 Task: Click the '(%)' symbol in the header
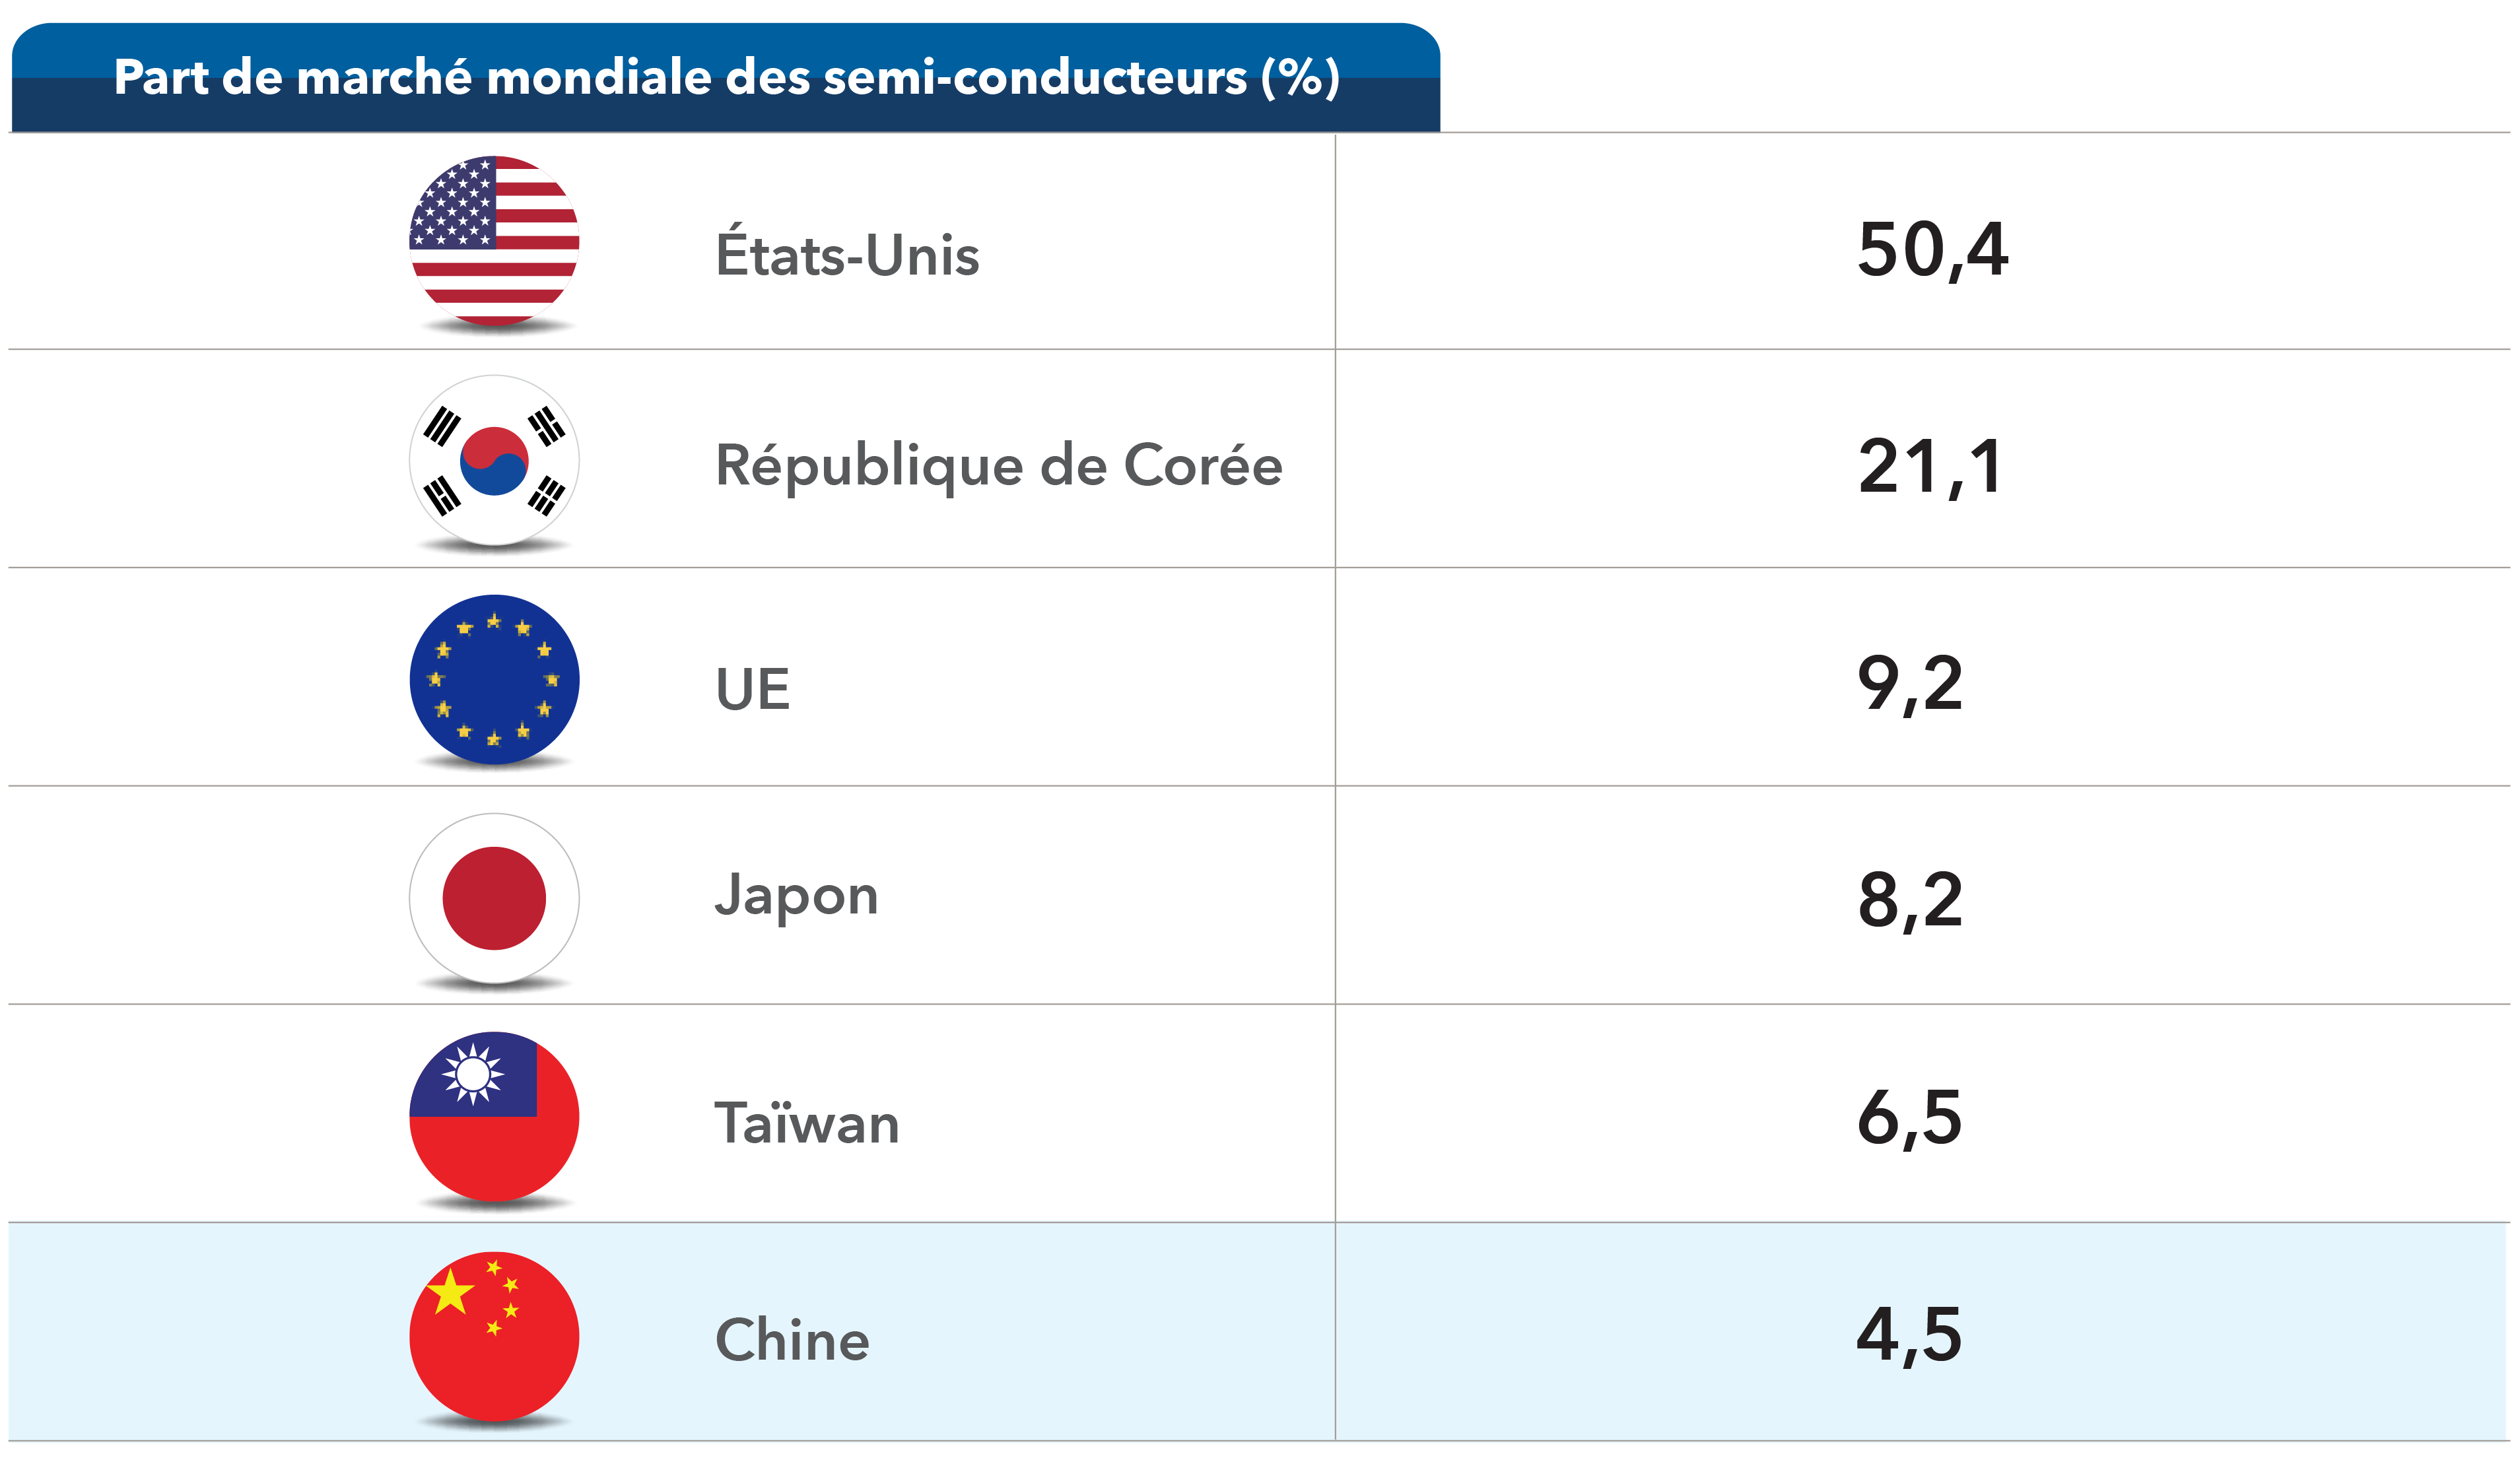tap(1300, 77)
